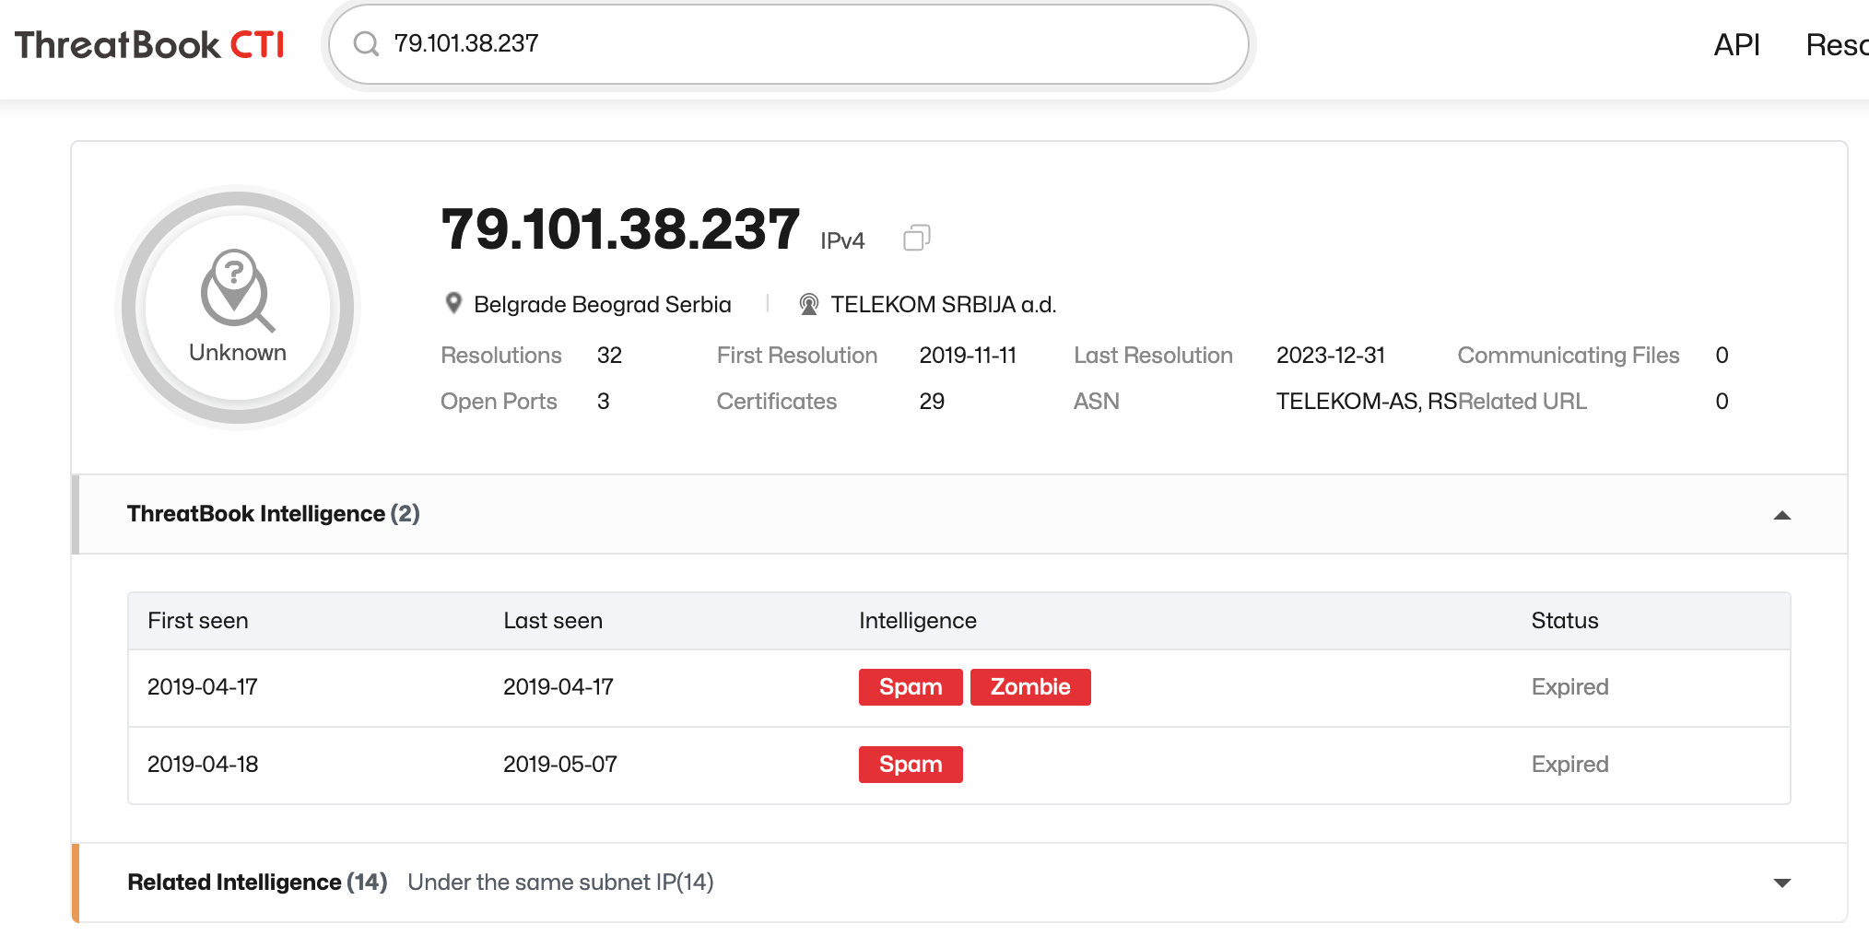Screen dimensions: 1869x947
Task: Click the Communicating Files count 0
Action: (x=1722, y=356)
